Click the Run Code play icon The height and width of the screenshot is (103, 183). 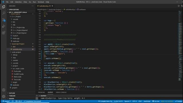pyautogui.click(x=179, y=6)
